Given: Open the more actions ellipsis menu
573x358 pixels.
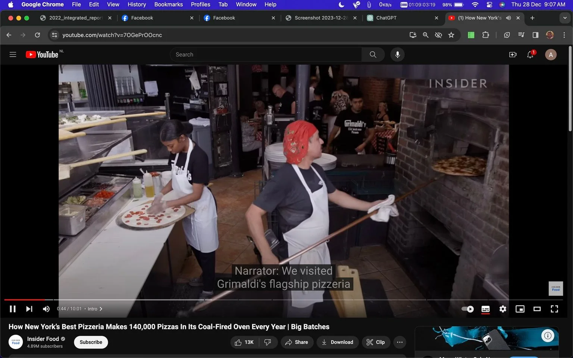Looking at the screenshot, I should [400, 342].
